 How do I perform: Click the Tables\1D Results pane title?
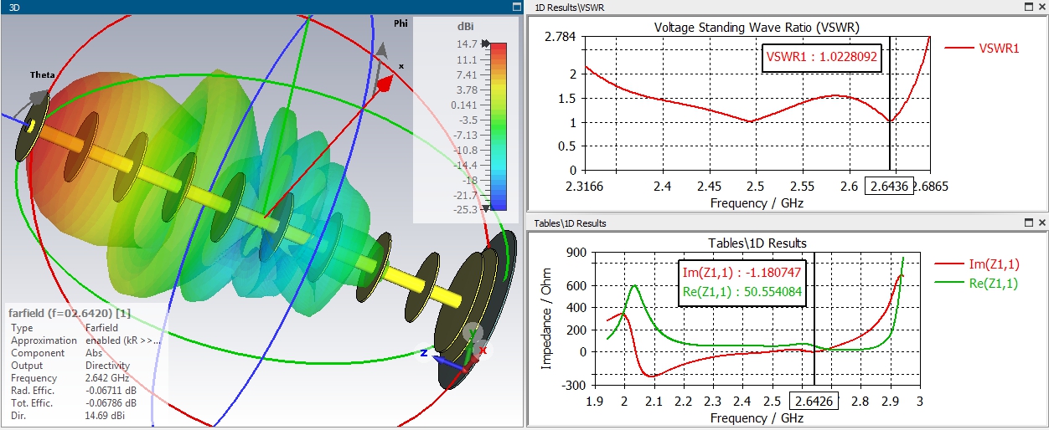point(570,223)
